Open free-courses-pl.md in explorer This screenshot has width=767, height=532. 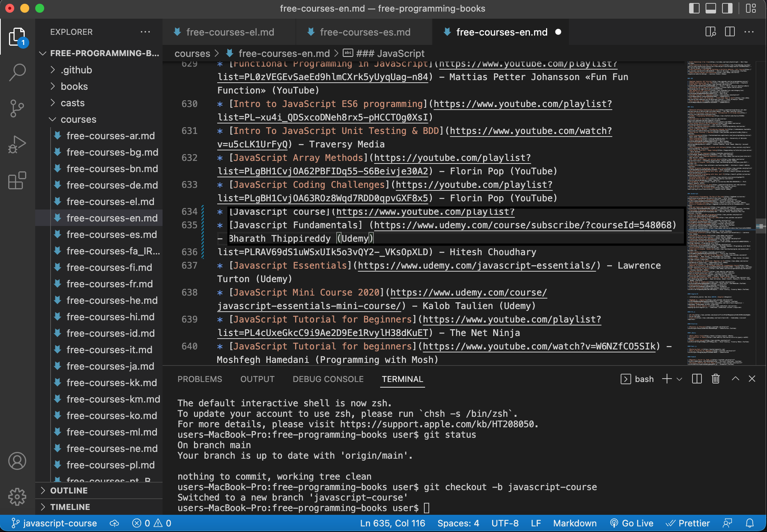click(99, 465)
